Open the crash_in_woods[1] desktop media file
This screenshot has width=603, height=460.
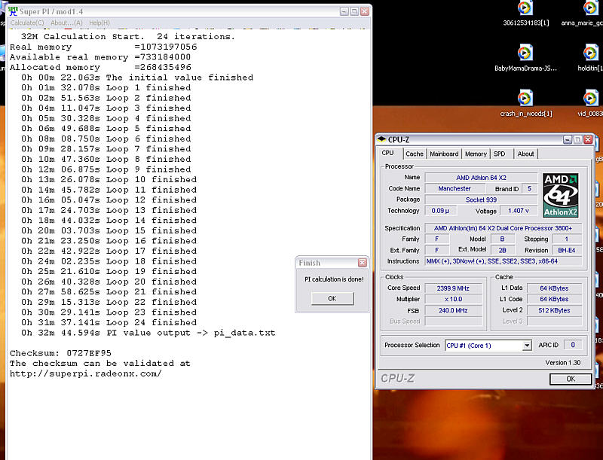[525, 104]
